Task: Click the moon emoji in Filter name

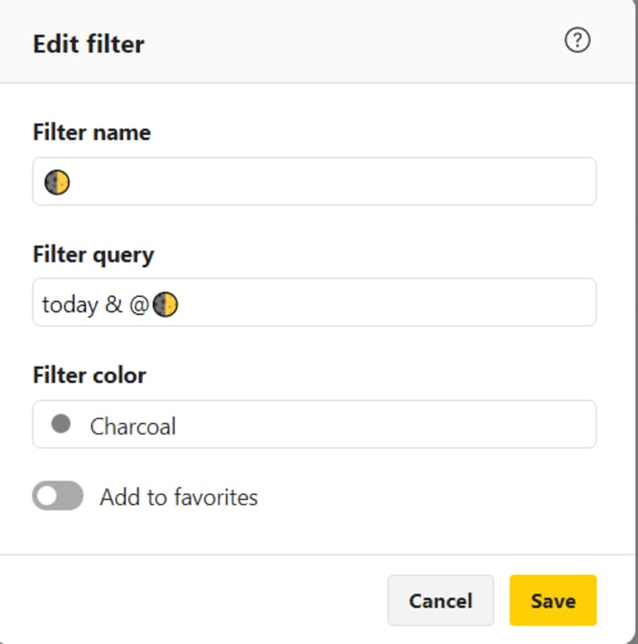Action: pyautogui.click(x=58, y=183)
